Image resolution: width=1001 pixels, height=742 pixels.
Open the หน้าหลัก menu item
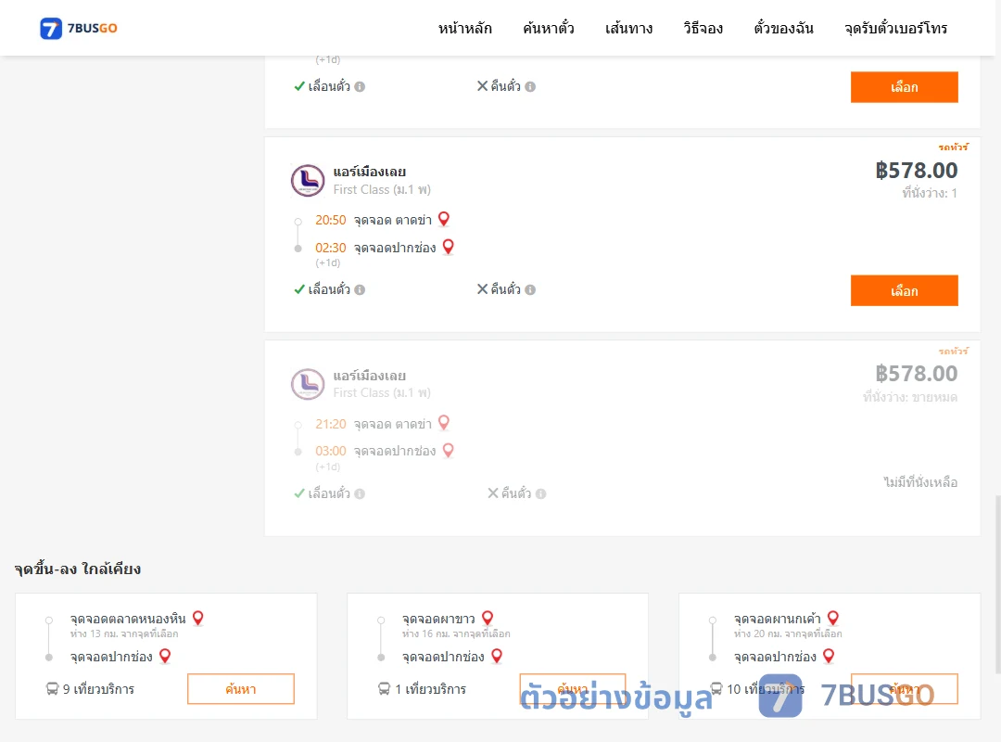pos(464,28)
